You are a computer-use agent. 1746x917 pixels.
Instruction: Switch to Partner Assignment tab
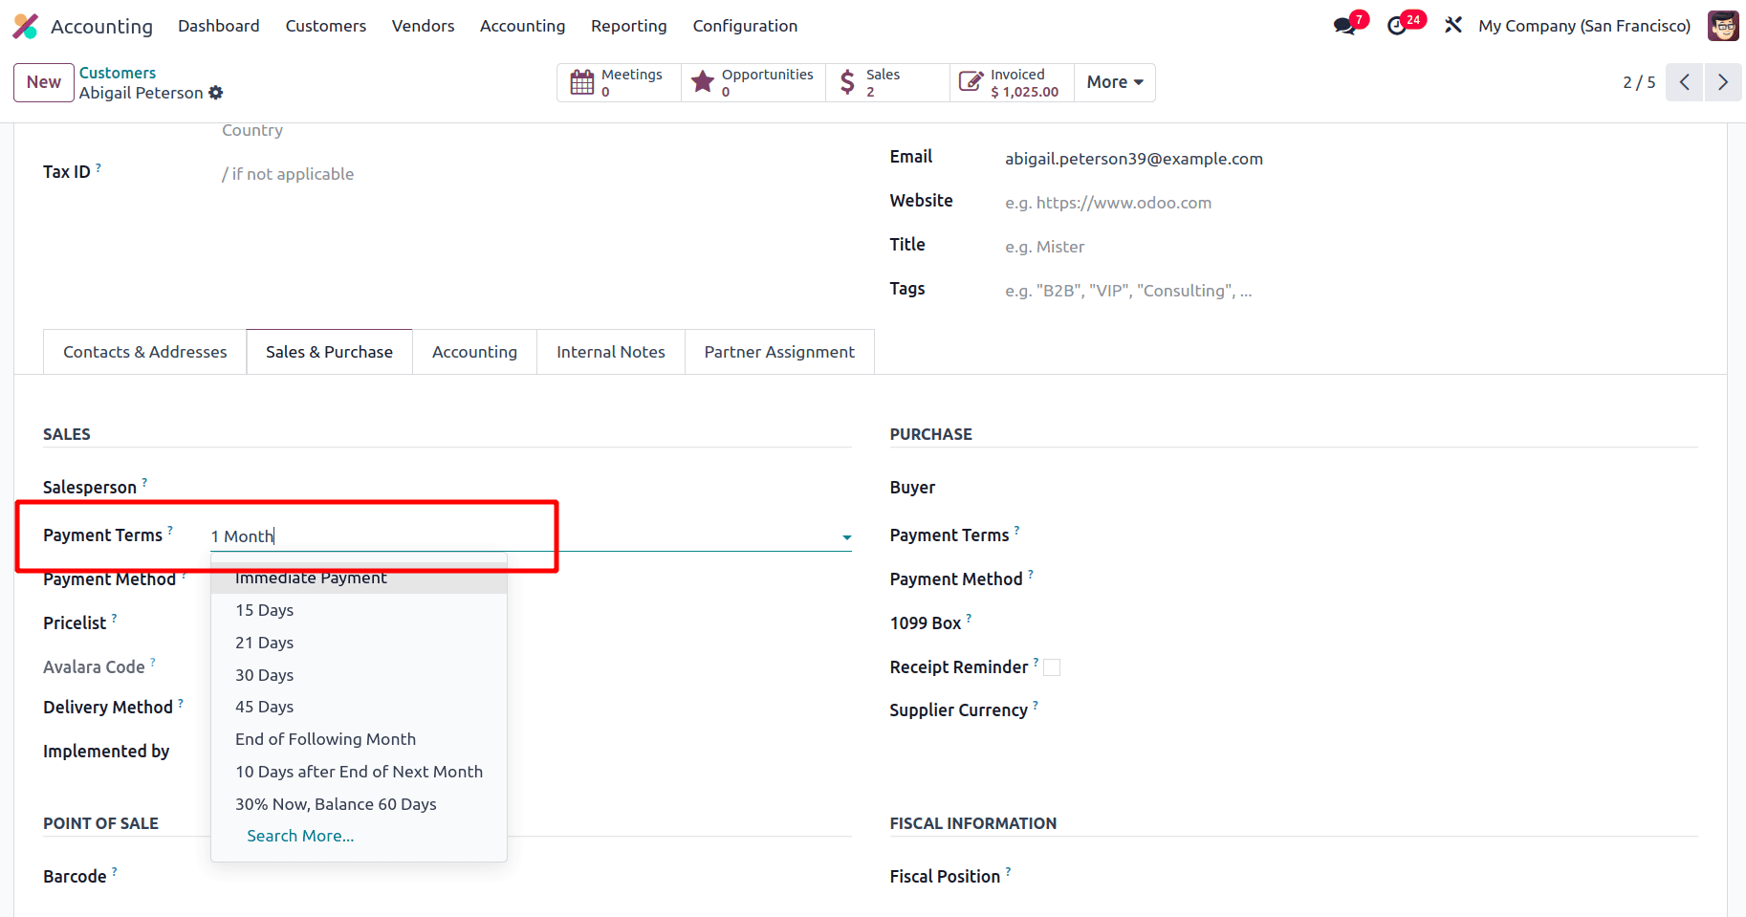point(779,352)
